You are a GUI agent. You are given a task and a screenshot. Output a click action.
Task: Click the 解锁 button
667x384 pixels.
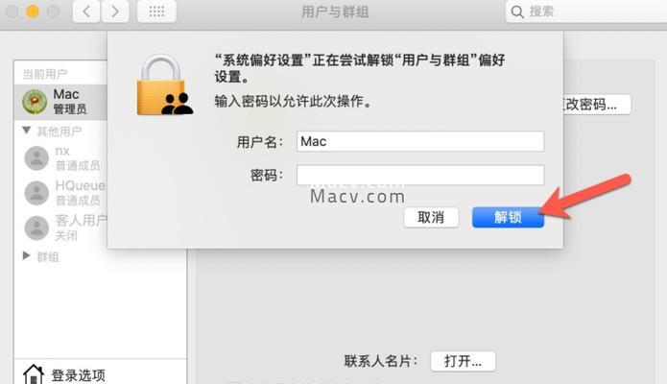[x=508, y=218]
